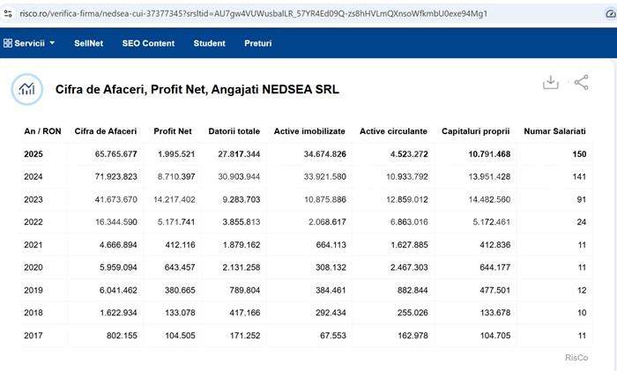Select the 2025 year cell

point(33,154)
